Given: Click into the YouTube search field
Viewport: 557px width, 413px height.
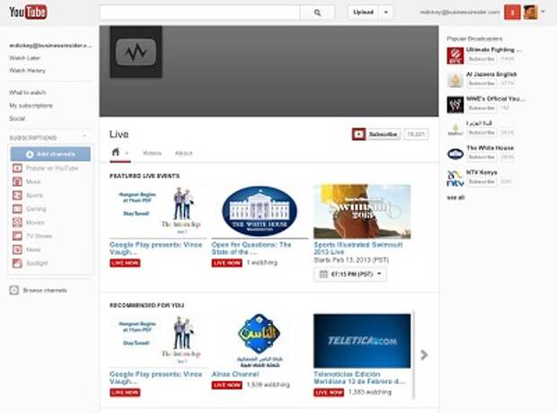Looking at the screenshot, I should pos(200,13).
